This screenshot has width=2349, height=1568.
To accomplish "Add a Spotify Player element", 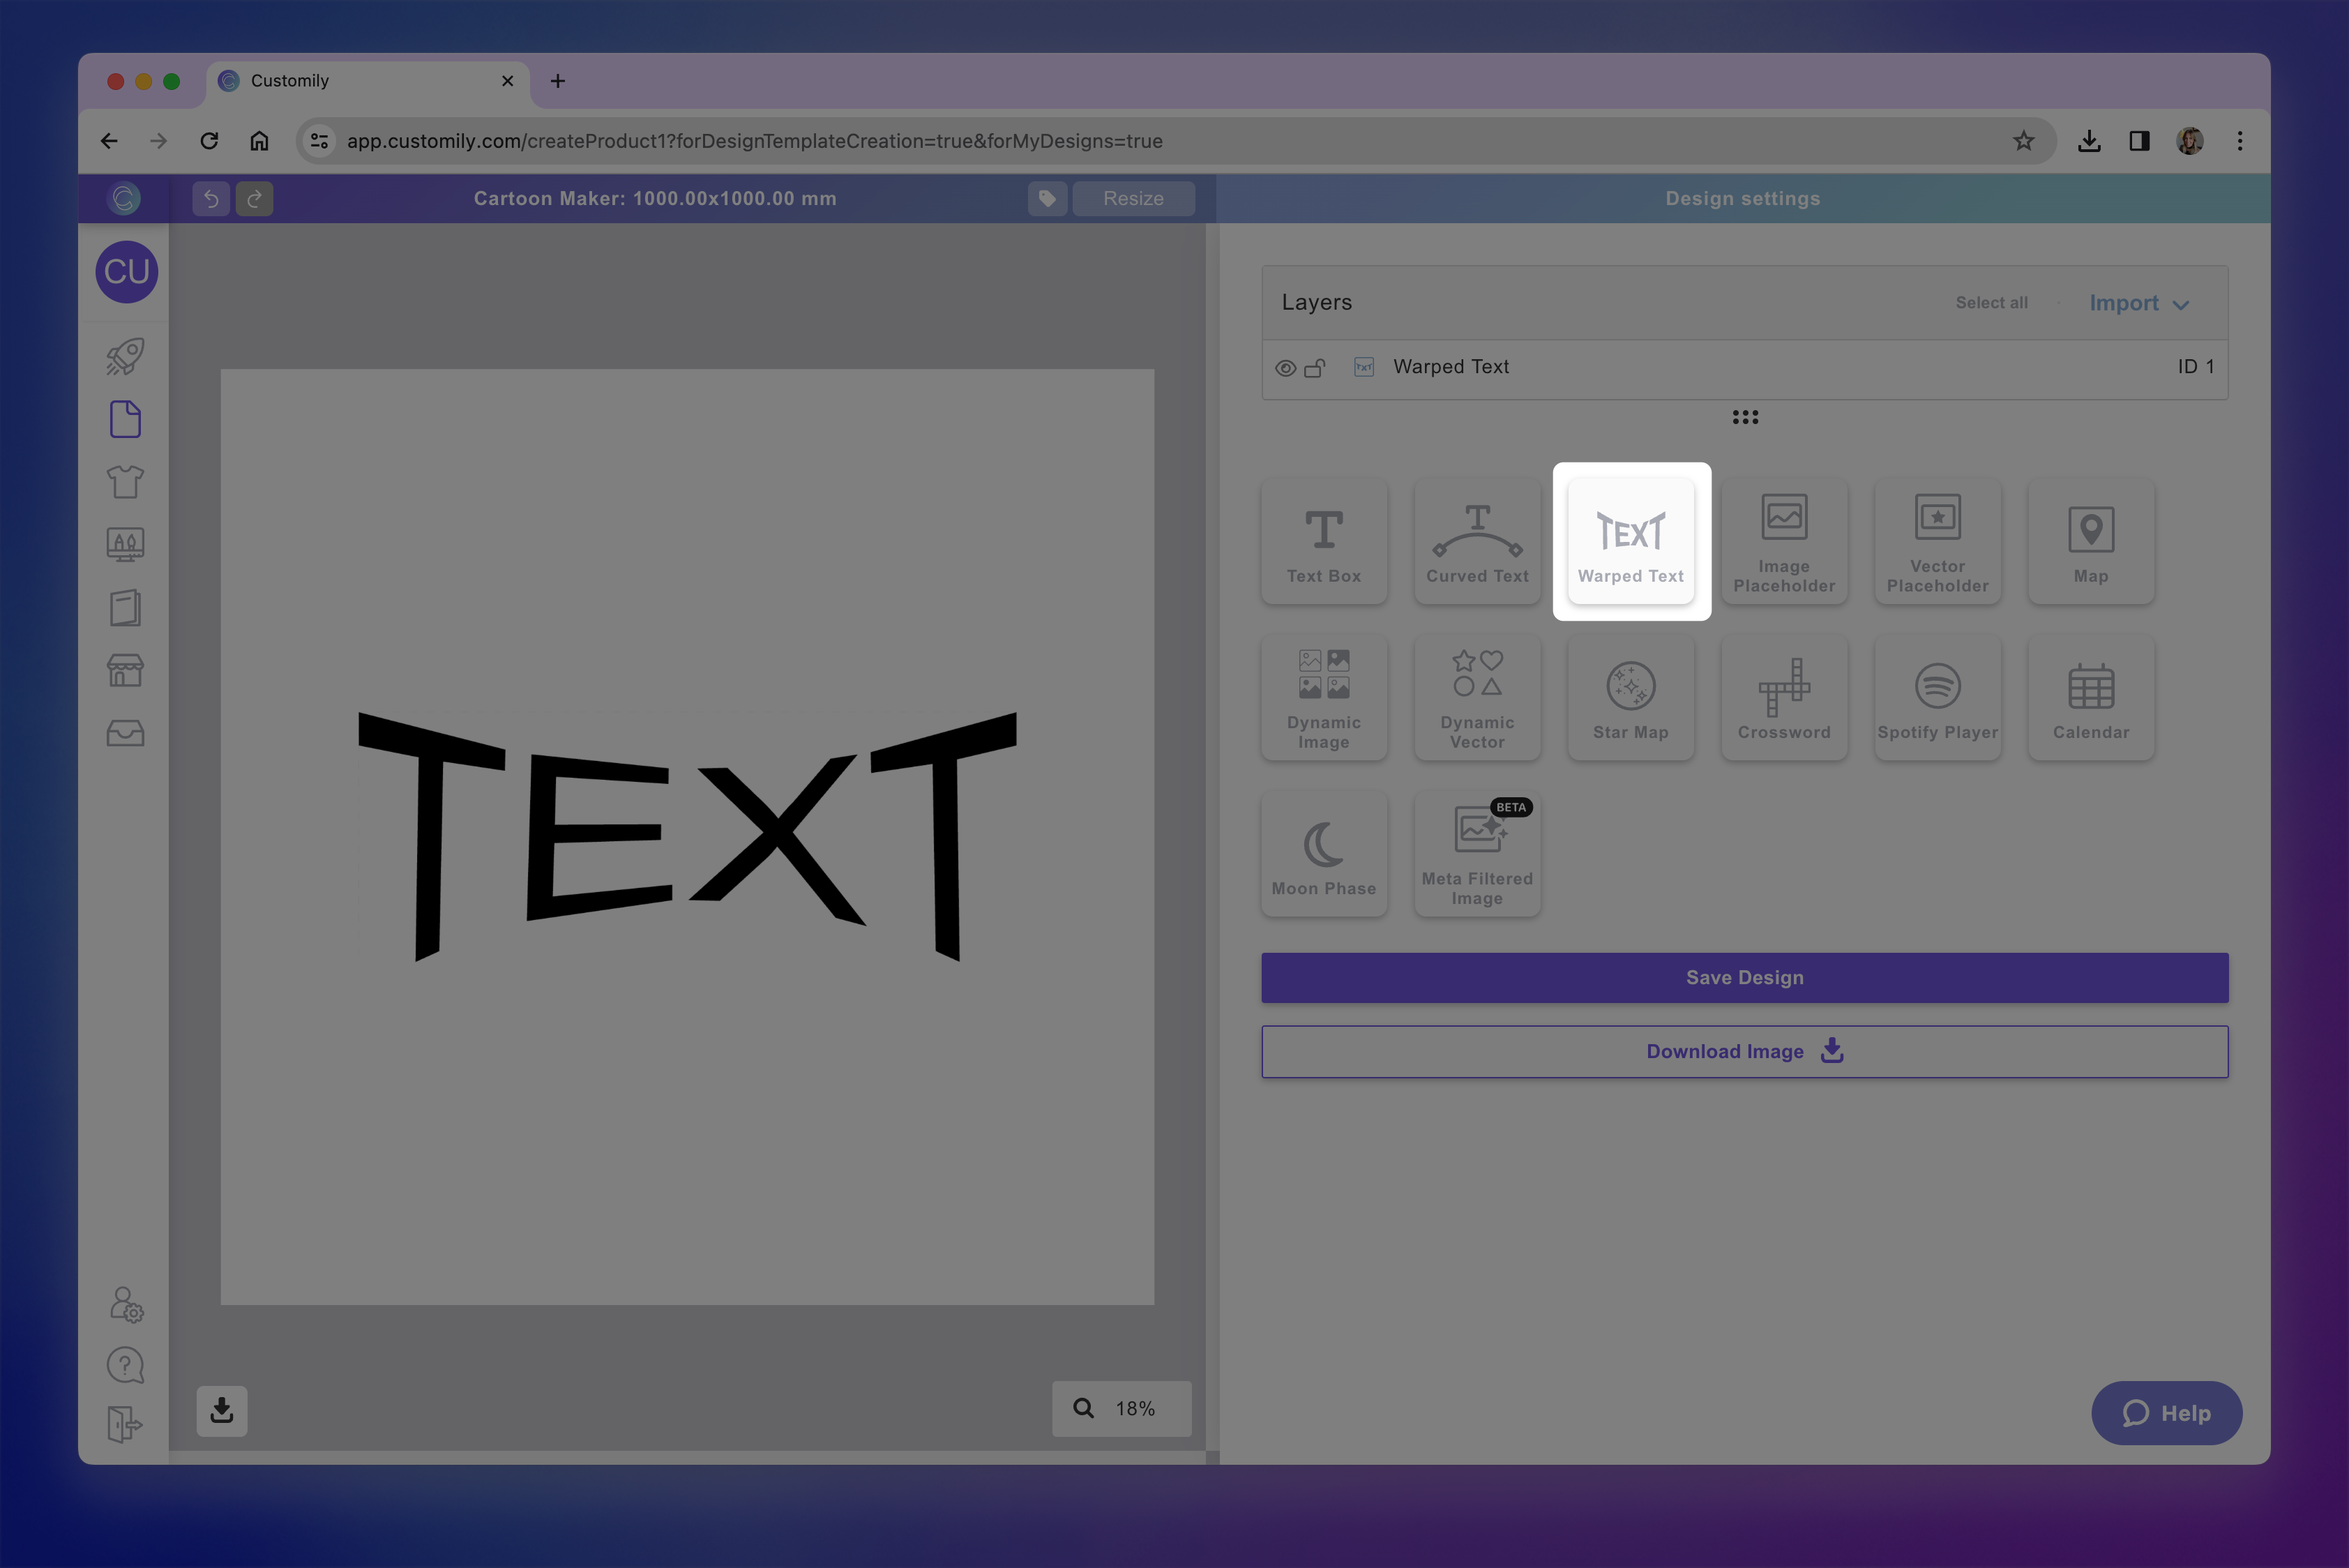I will point(1937,698).
